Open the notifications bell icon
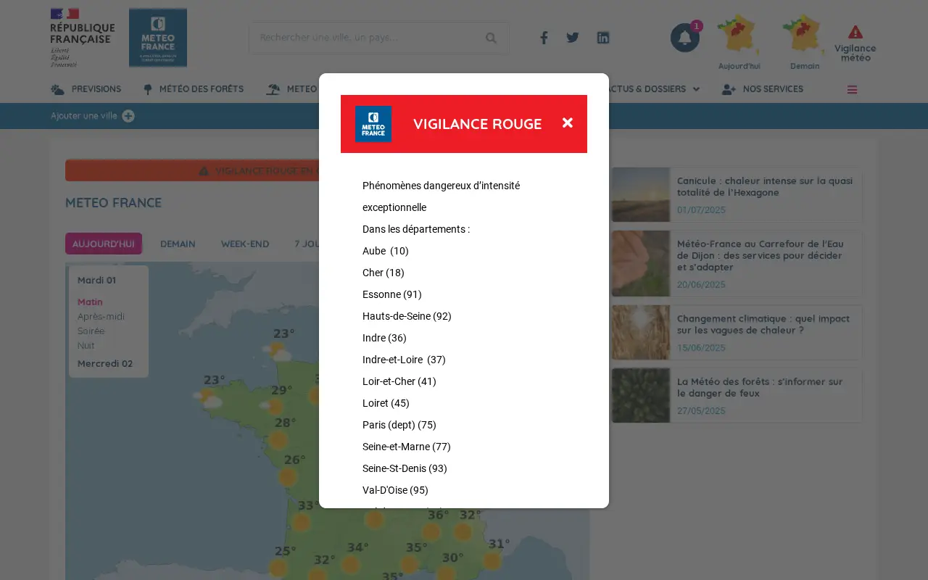 point(685,38)
